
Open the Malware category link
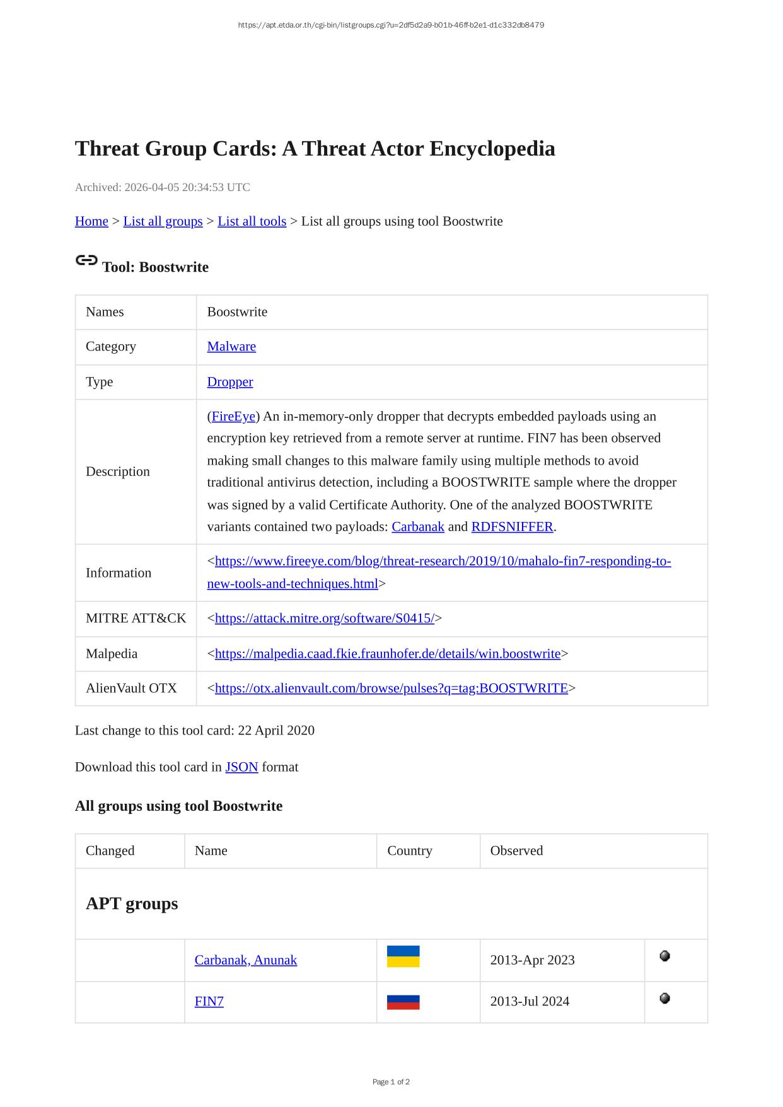(x=231, y=347)
